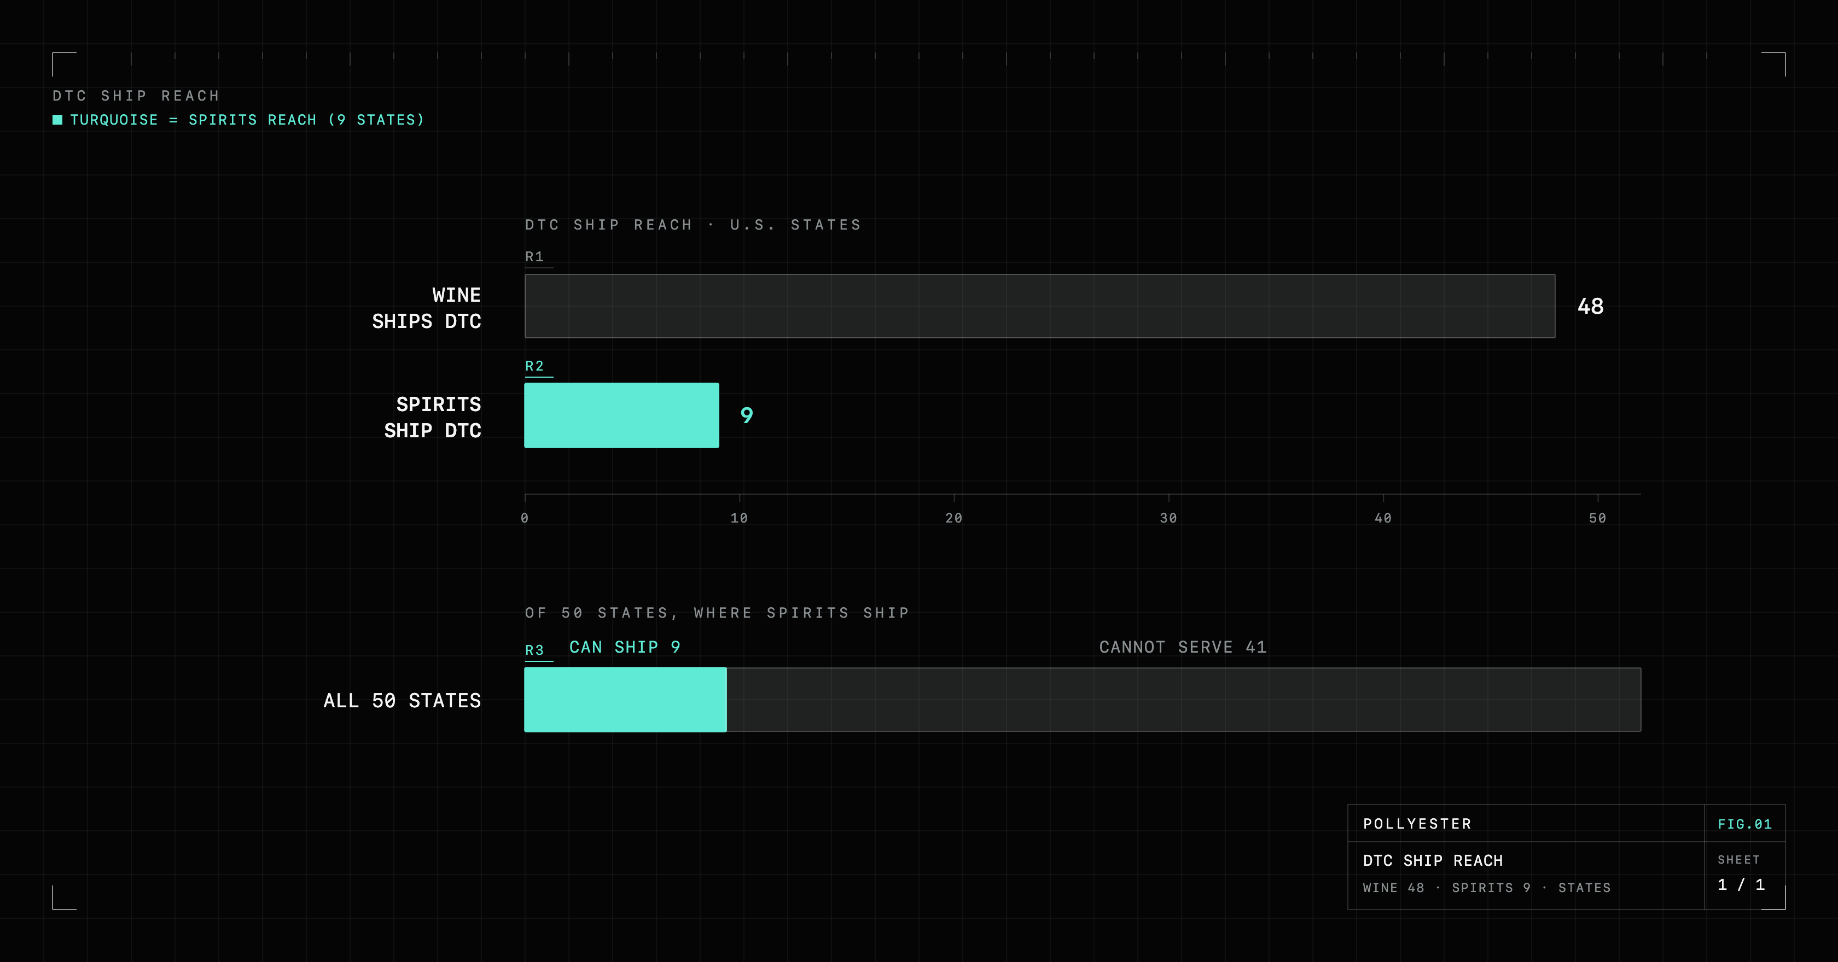Click 'POLLYESTER' in the title block
Image resolution: width=1838 pixels, height=962 pixels.
click(x=1417, y=824)
